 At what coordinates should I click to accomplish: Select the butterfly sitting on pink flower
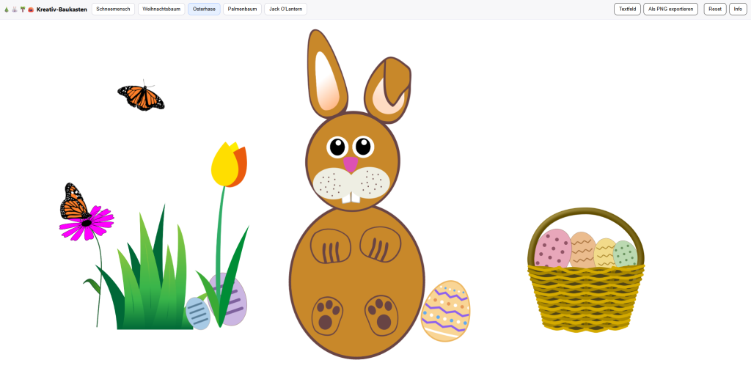74,202
